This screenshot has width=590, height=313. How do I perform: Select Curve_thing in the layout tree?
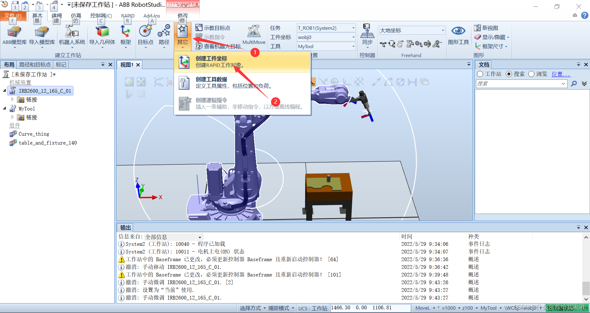[x=34, y=134]
